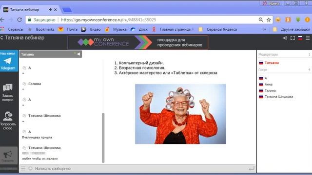Click slide text Возрастная психология
312x175 pixels.
[x=142, y=68]
